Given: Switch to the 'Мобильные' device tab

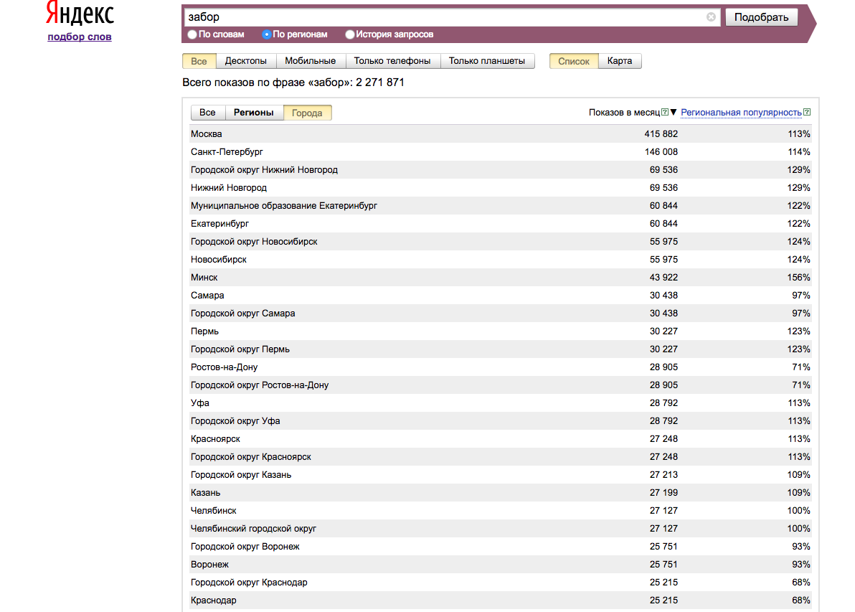Looking at the screenshot, I should pyautogui.click(x=311, y=61).
